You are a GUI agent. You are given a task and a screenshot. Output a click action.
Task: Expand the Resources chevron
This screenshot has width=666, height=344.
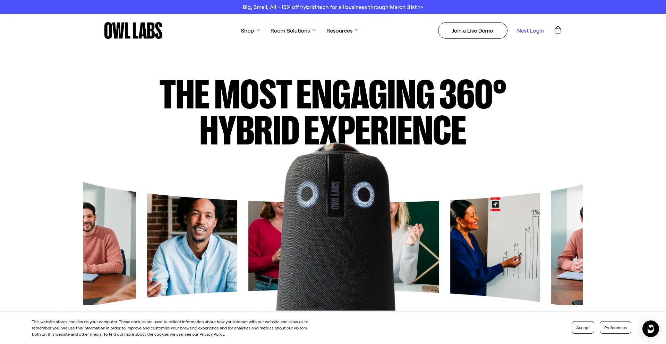357,30
